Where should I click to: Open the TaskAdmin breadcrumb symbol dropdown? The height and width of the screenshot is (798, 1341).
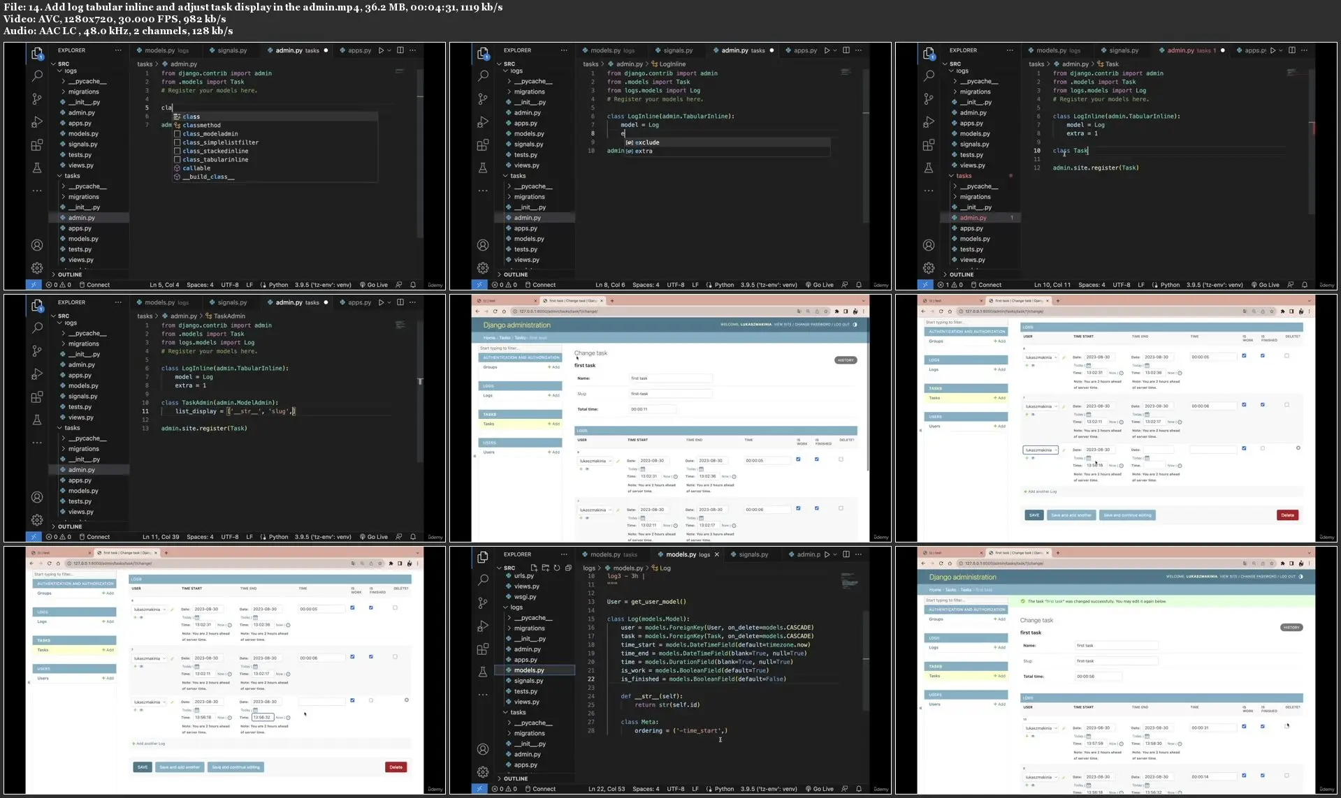point(229,316)
